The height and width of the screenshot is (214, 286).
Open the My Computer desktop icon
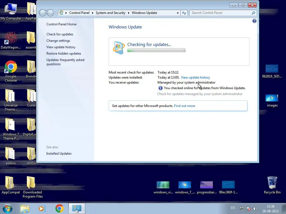pyautogui.click(x=11, y=11)
